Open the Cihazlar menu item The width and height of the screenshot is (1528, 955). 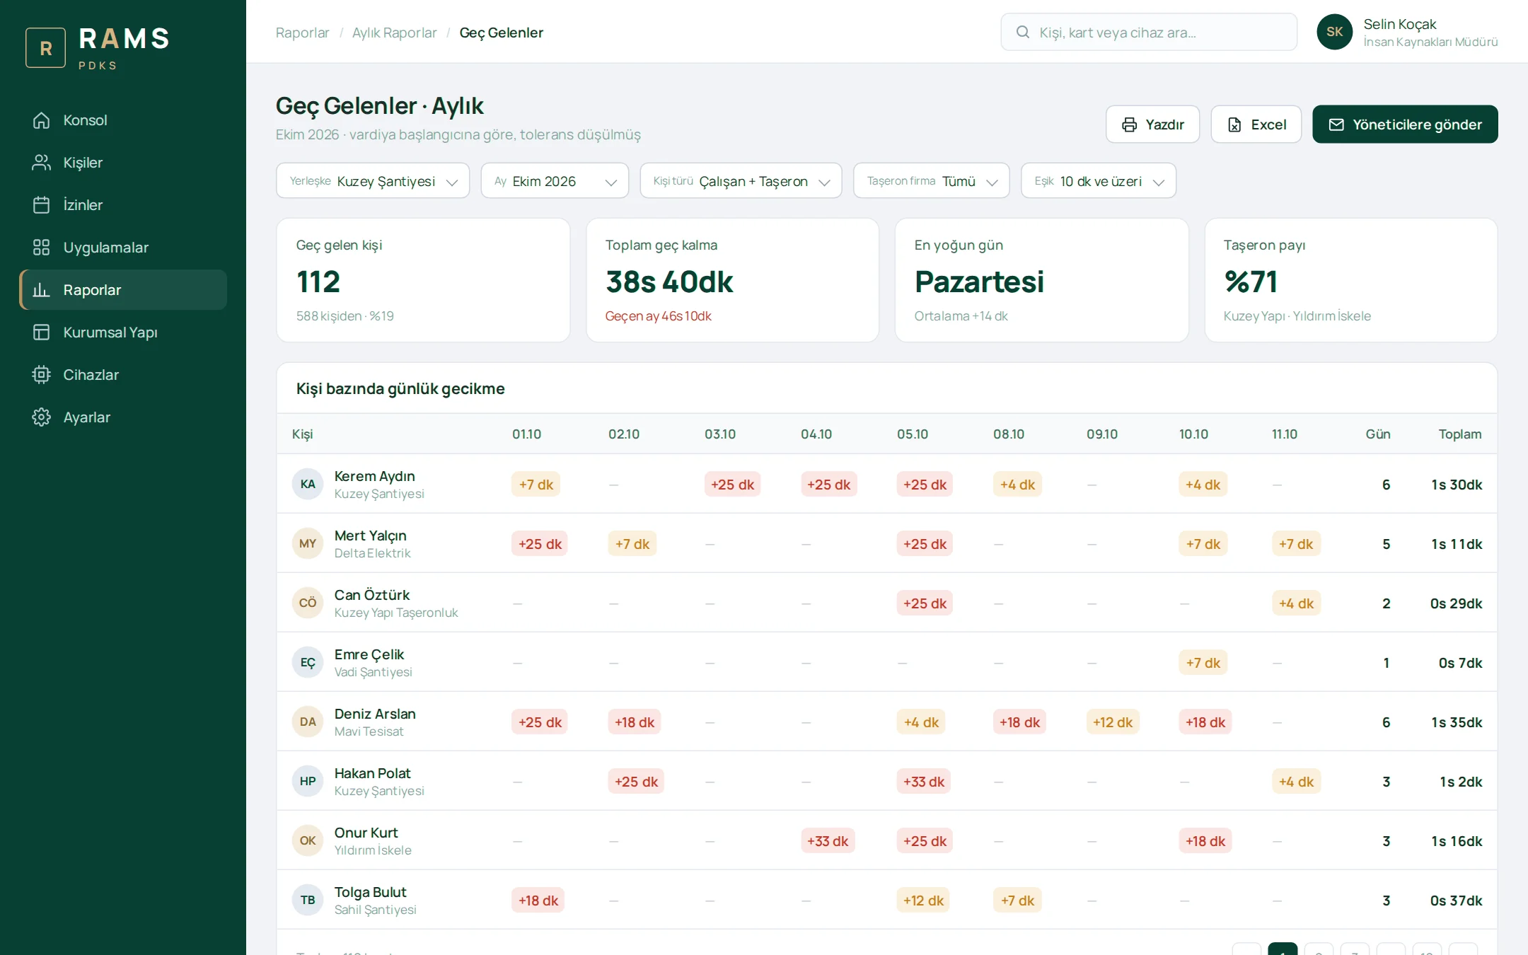point(123,375)
